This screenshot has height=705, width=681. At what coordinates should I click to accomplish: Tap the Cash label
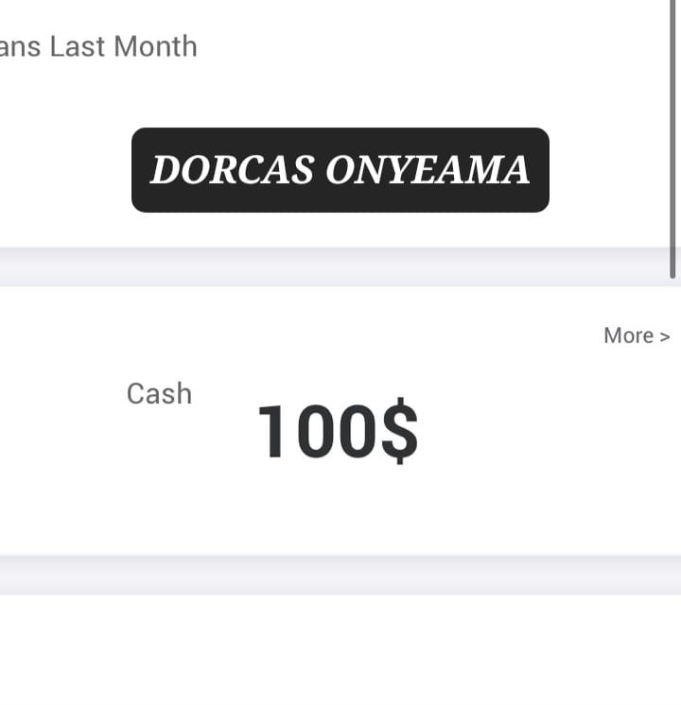click(159, 394)
